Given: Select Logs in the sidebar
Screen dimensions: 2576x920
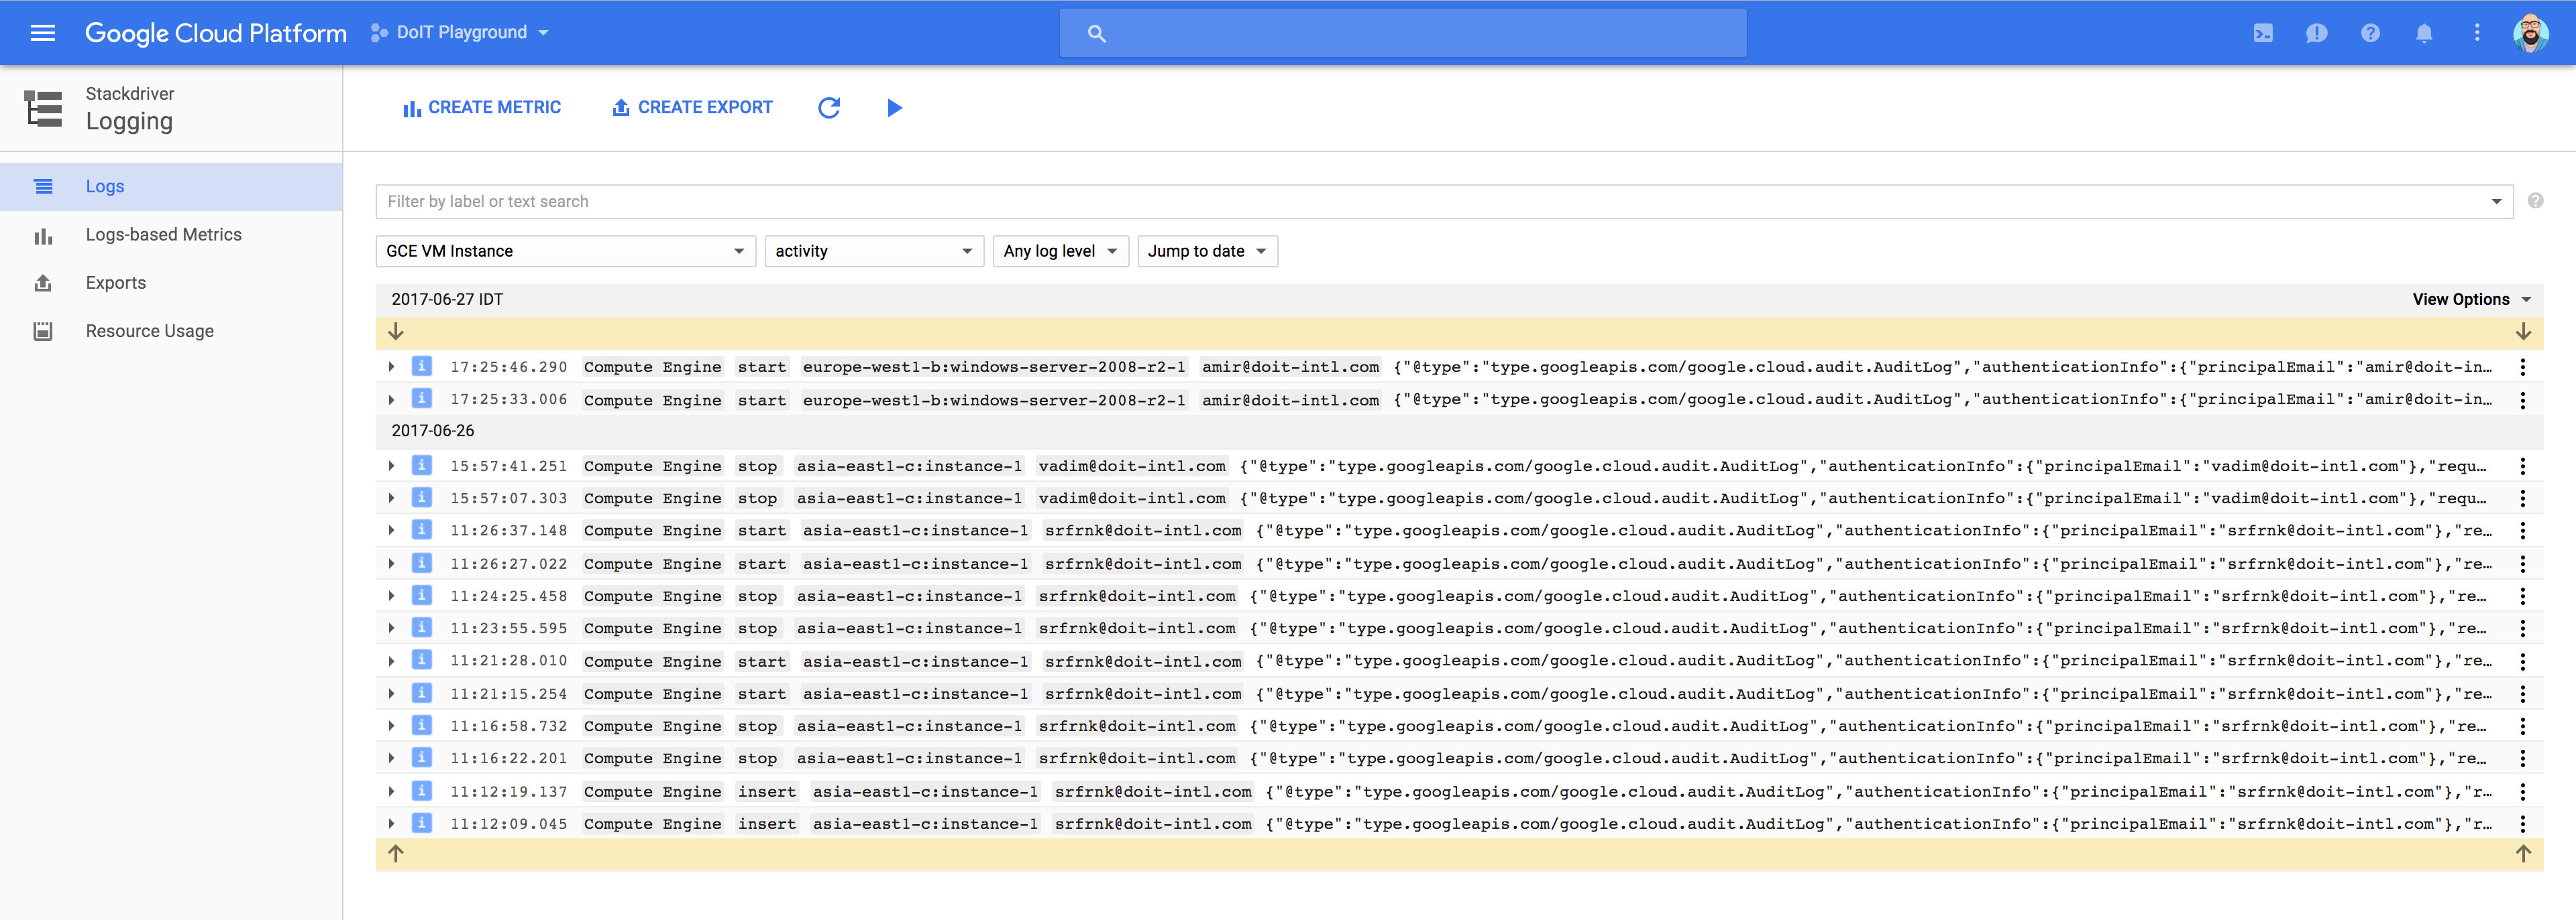Looking at the screenshot, I should pos(171,187).
